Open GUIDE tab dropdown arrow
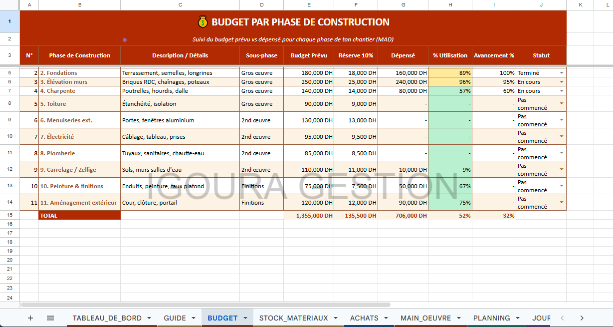 [194, 318]
